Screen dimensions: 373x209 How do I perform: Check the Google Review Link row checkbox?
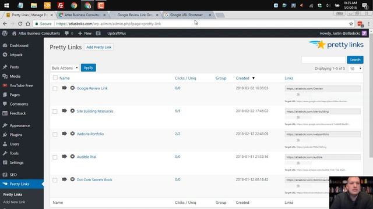(55, 89)
